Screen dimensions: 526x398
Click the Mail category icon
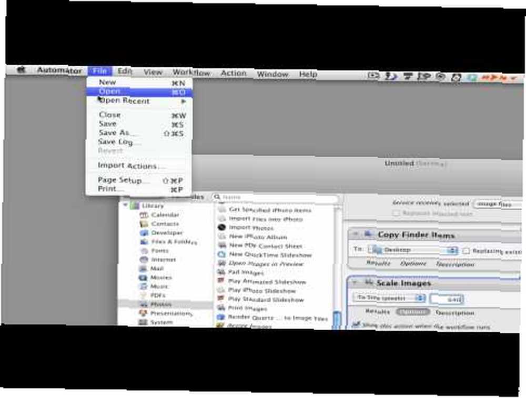(143, 269)
